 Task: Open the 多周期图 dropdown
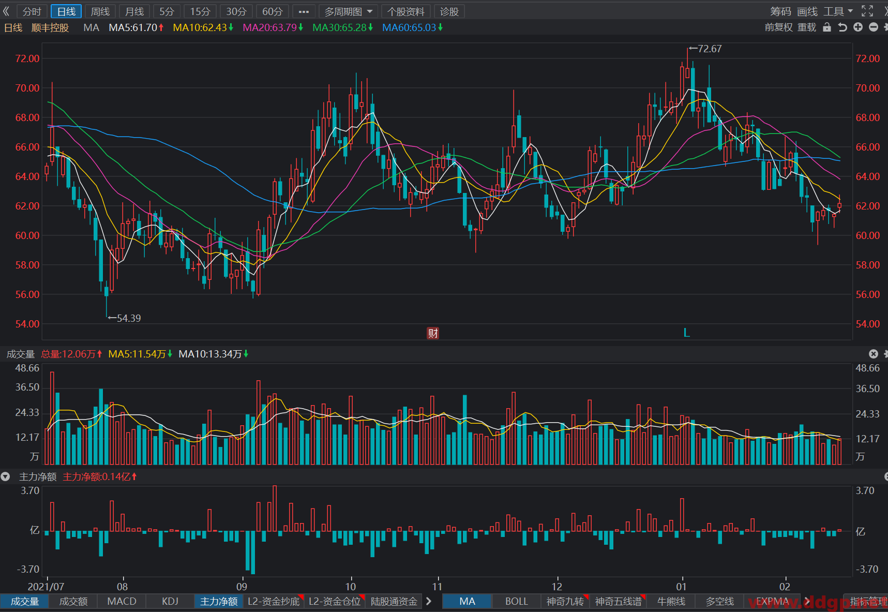tap(348, 11)
